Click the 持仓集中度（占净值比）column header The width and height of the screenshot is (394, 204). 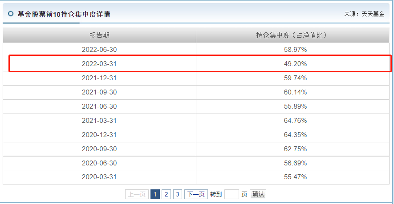coord(293,35)
